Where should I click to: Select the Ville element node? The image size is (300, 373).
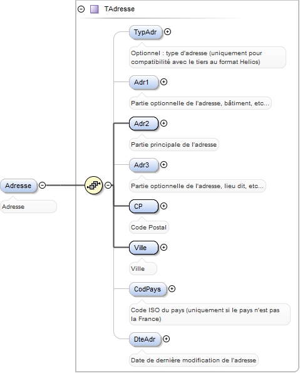143,248
